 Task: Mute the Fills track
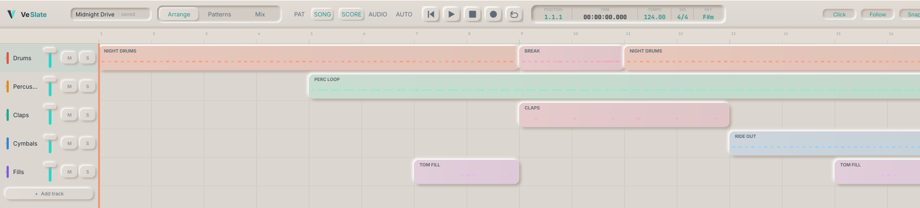[x=70, y=172]
